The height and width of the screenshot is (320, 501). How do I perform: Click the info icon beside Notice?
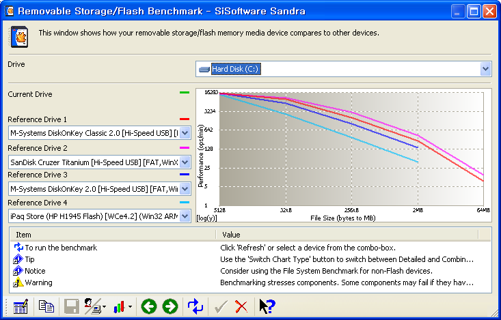pyautogui.click(x=18, y=271)
